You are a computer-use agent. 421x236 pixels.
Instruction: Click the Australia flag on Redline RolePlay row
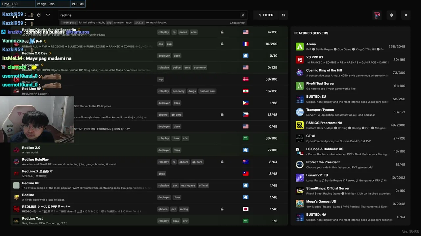pyautogui.click(x=245, y=162)
